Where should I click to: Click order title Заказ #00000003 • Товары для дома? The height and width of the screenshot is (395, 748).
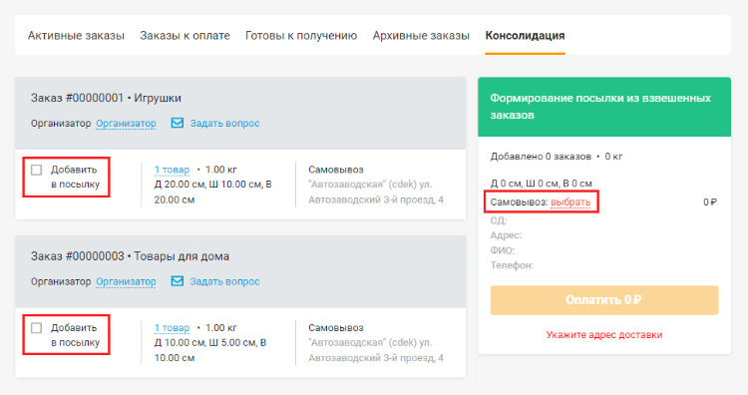pos(130,256)
